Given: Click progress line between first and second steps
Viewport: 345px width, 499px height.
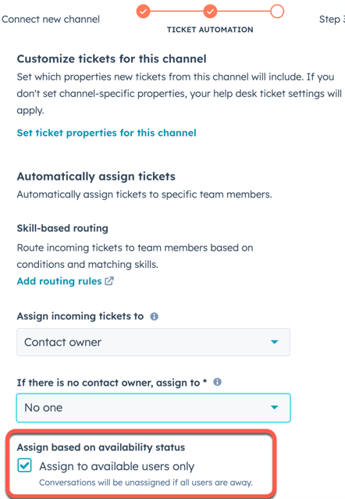Looking at the screenshot, I should [x=176, y=12].
